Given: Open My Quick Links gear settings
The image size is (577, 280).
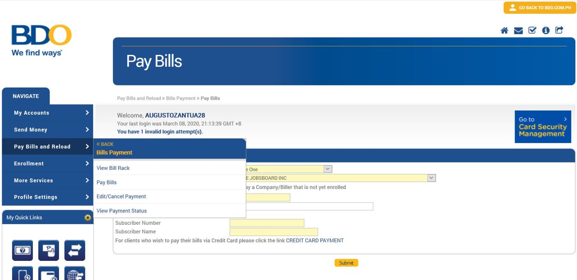Looking at the screenshot, I should click(88, 218).
